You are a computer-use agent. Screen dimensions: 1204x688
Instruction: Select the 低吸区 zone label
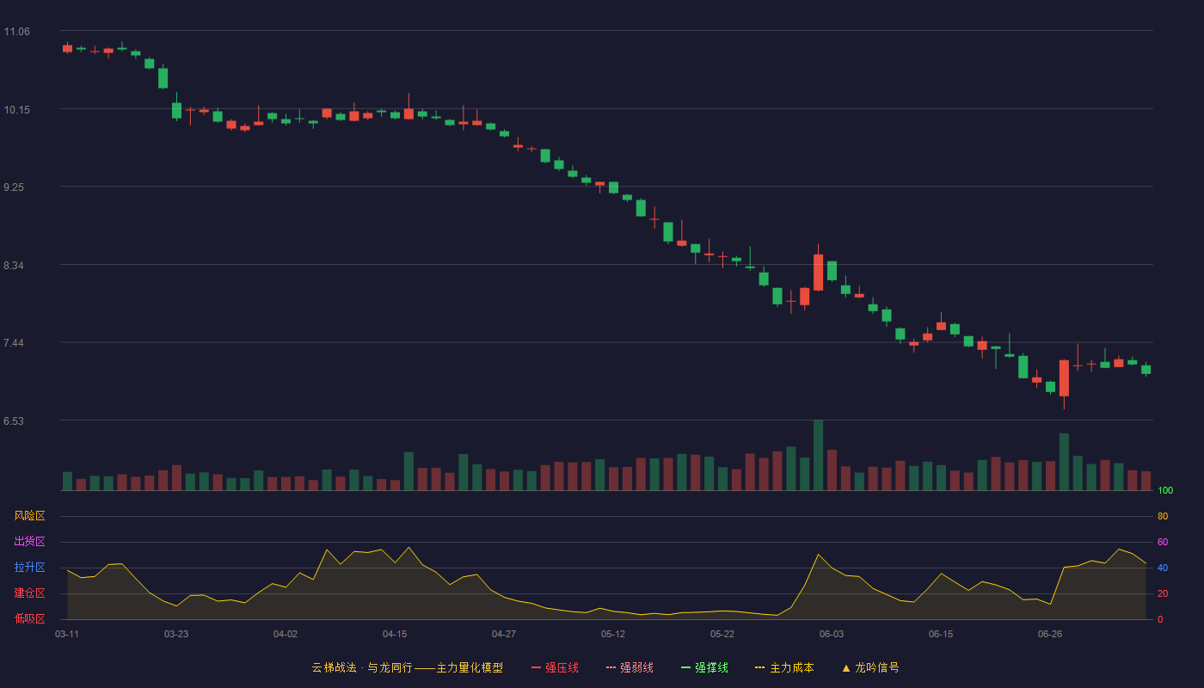coord(29,618)
